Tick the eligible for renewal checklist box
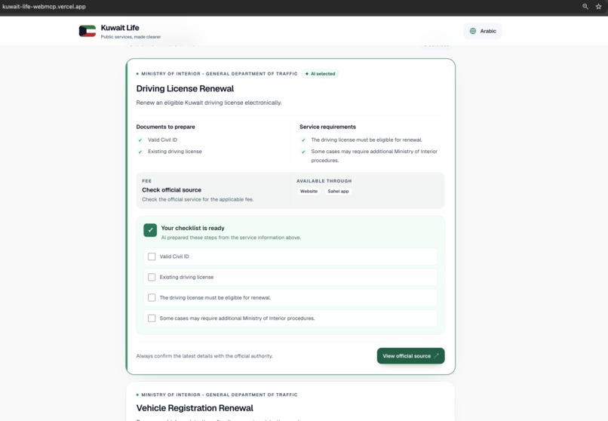 [x=152, y=298]
